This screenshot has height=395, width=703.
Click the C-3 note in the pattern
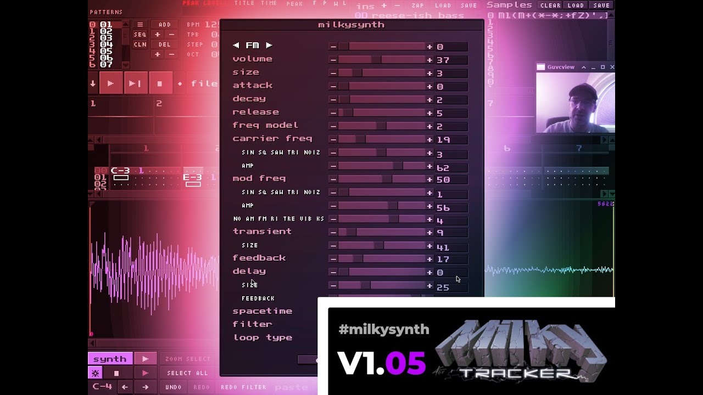(120, 171)
